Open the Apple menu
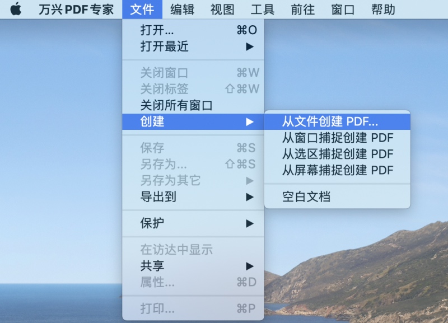Viewport: 448px width, 323px height. [x=15, y=9]
